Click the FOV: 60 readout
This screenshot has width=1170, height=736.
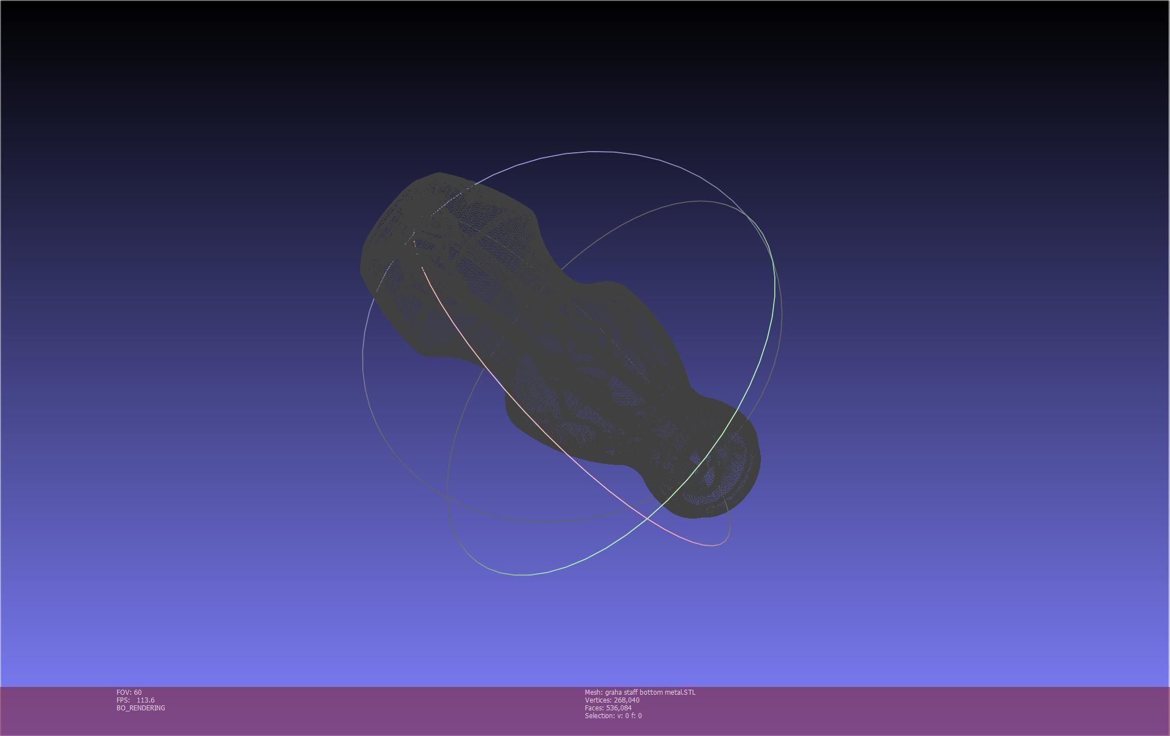point(129,693)
